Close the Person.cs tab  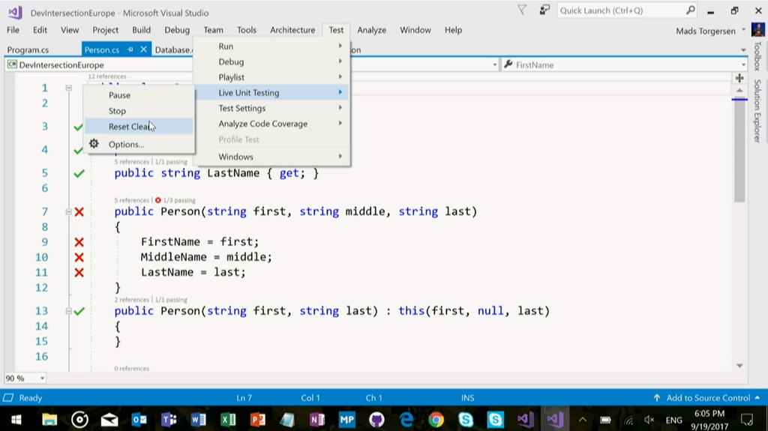(143, 49)
